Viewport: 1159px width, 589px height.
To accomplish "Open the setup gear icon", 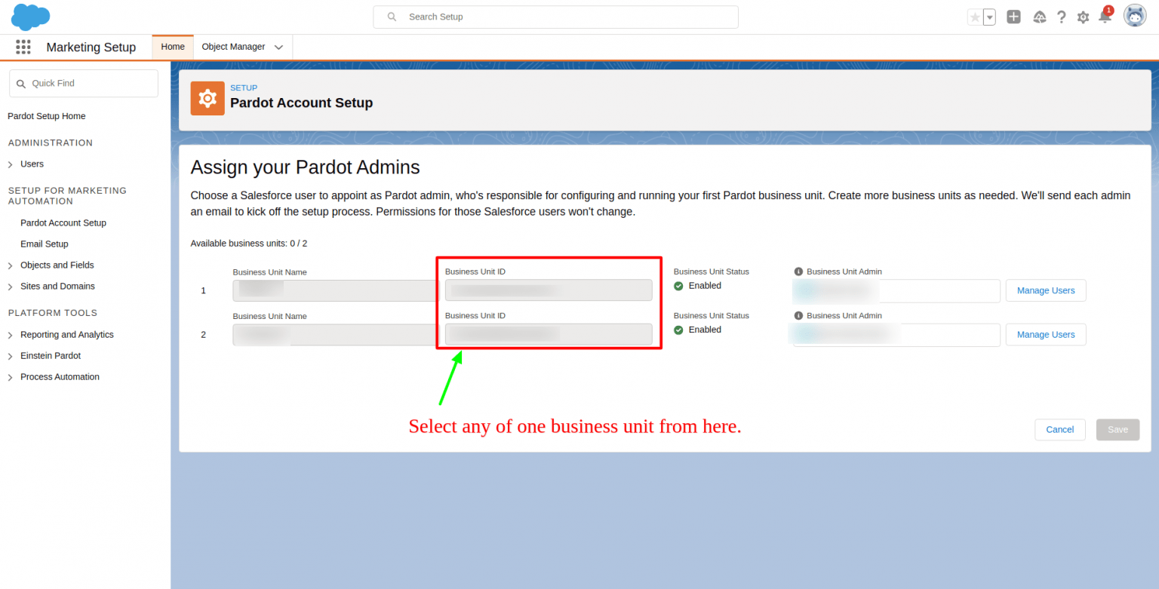I will click(1083, 17).
